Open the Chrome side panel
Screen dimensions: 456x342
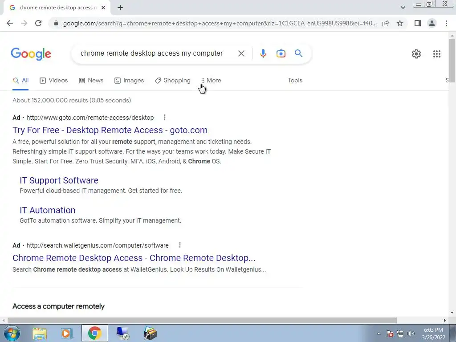(x=418, y=23)
